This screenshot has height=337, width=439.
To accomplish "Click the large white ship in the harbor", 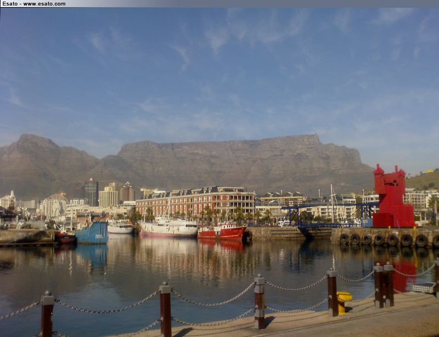I will 168,228.
